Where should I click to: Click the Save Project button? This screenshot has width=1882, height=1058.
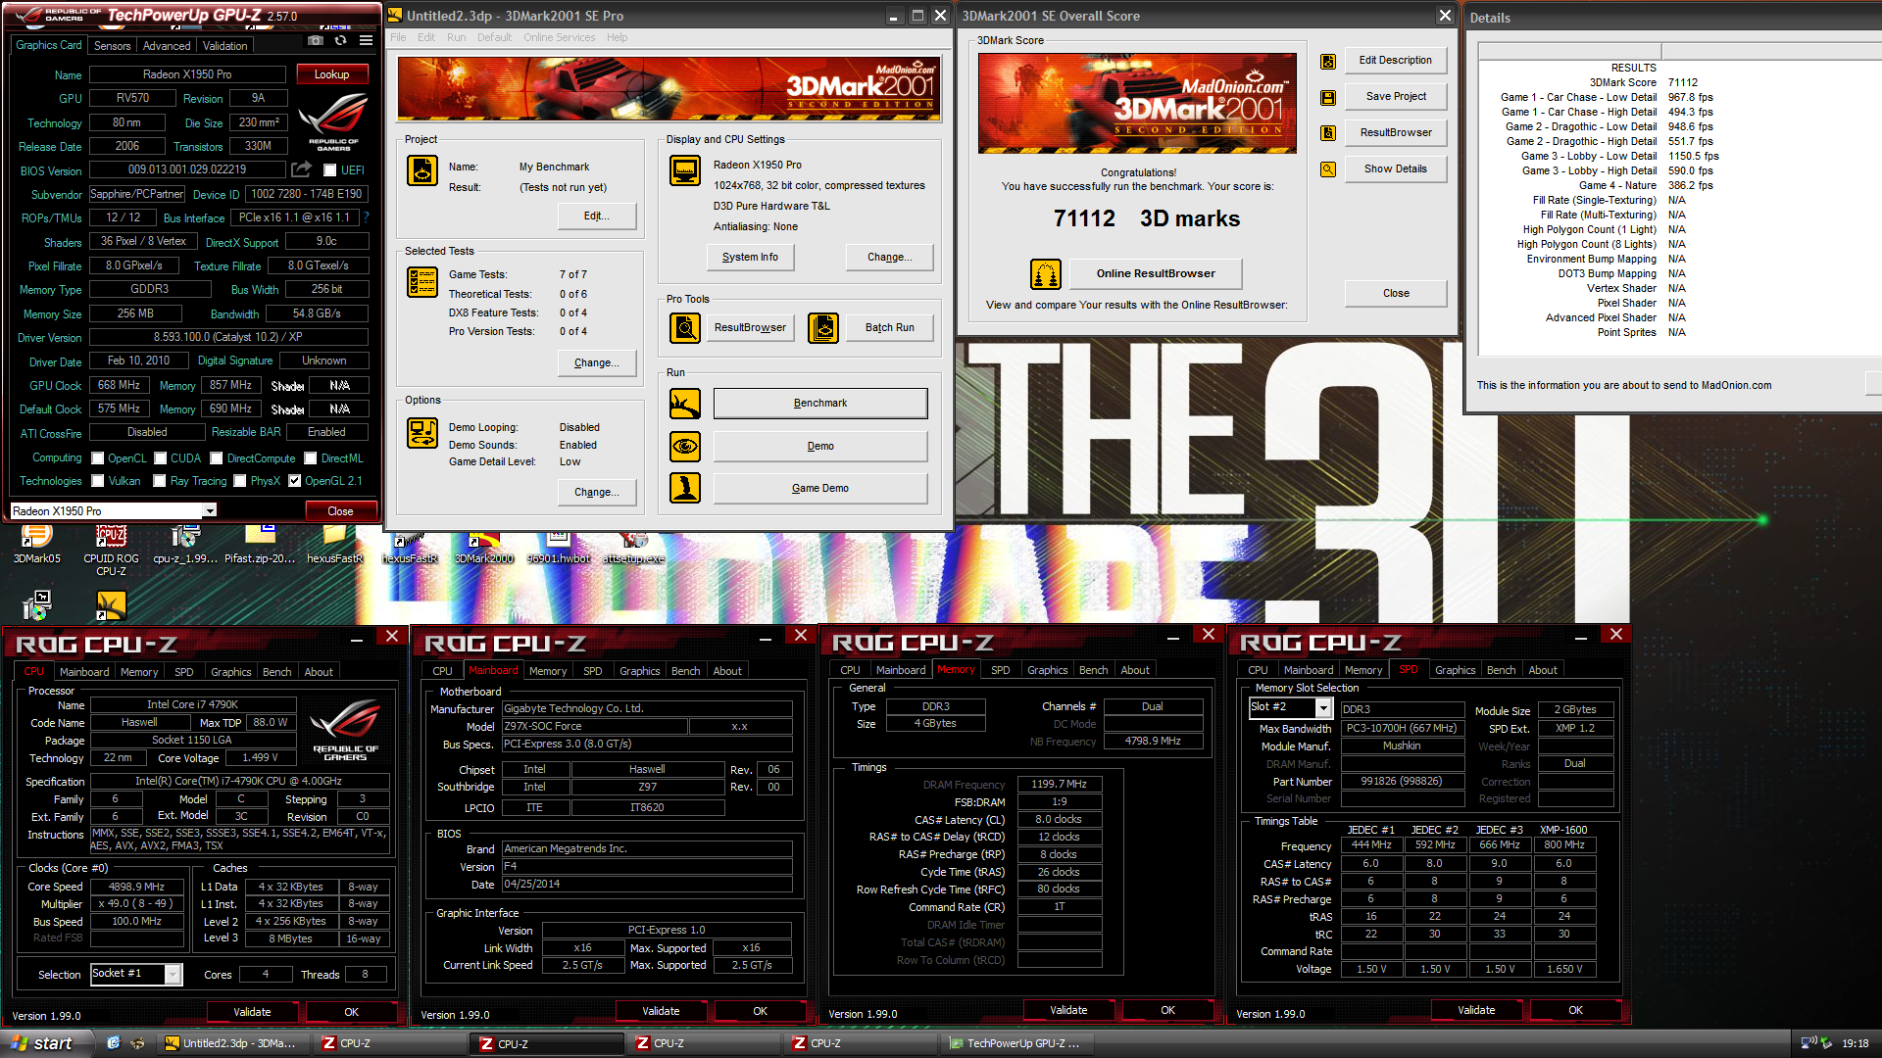1396,97
